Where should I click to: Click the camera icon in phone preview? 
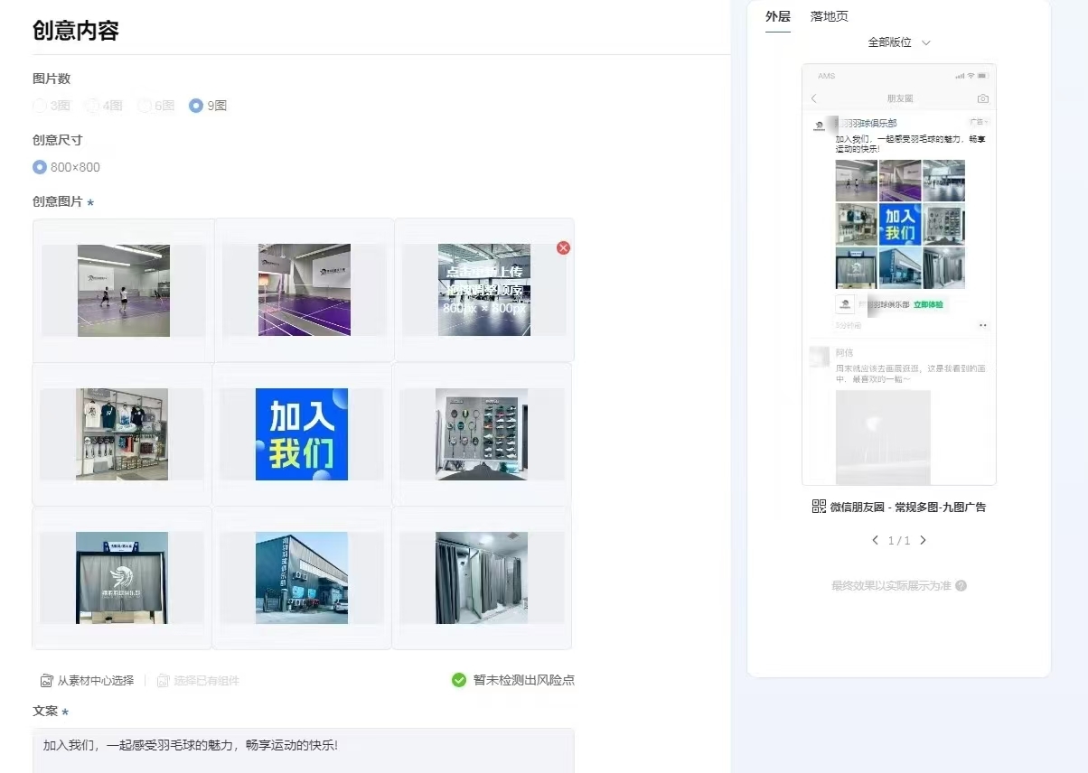(983, 98)
